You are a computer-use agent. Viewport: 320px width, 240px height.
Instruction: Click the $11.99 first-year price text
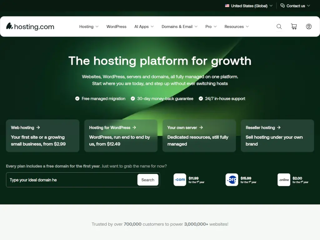tap(193, 178)
